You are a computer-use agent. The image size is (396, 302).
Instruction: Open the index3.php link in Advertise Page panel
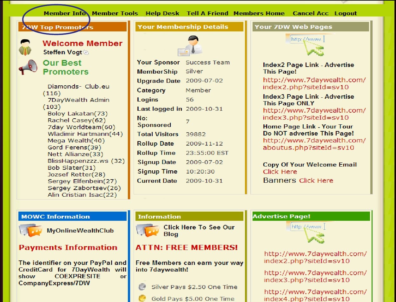pos(315,276)
